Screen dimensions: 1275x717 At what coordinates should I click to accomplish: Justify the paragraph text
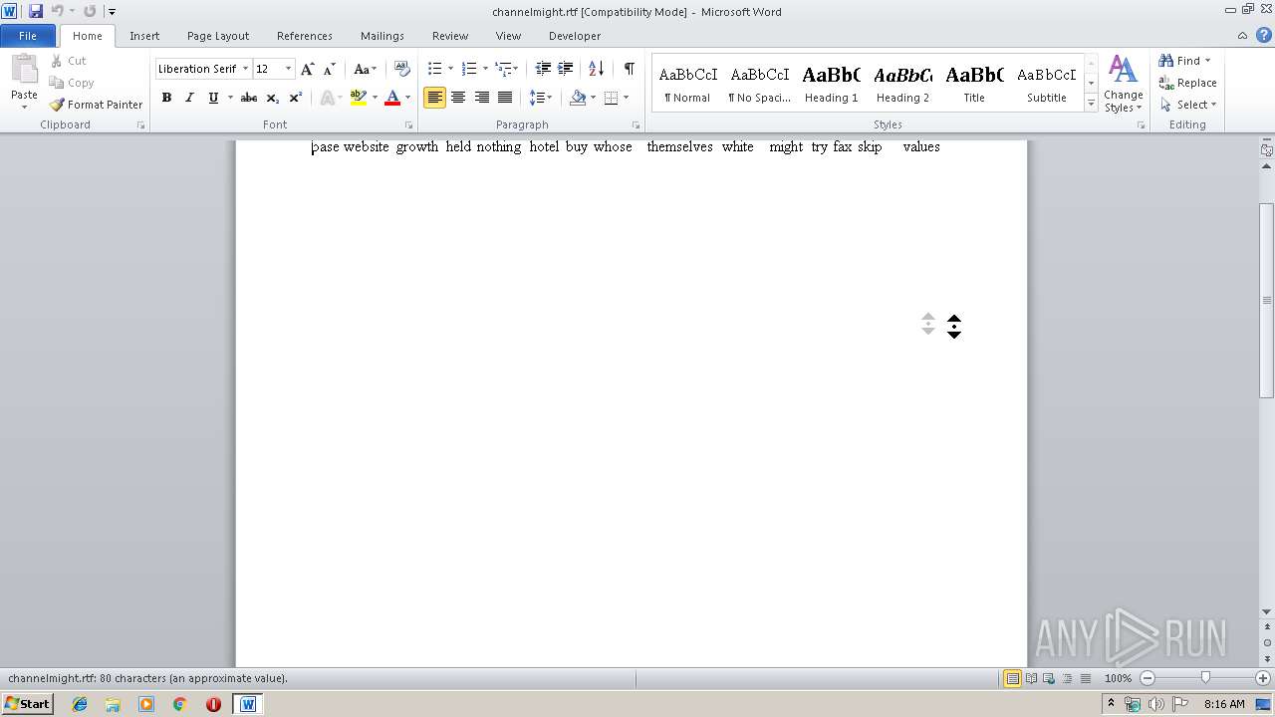[505, 98]
